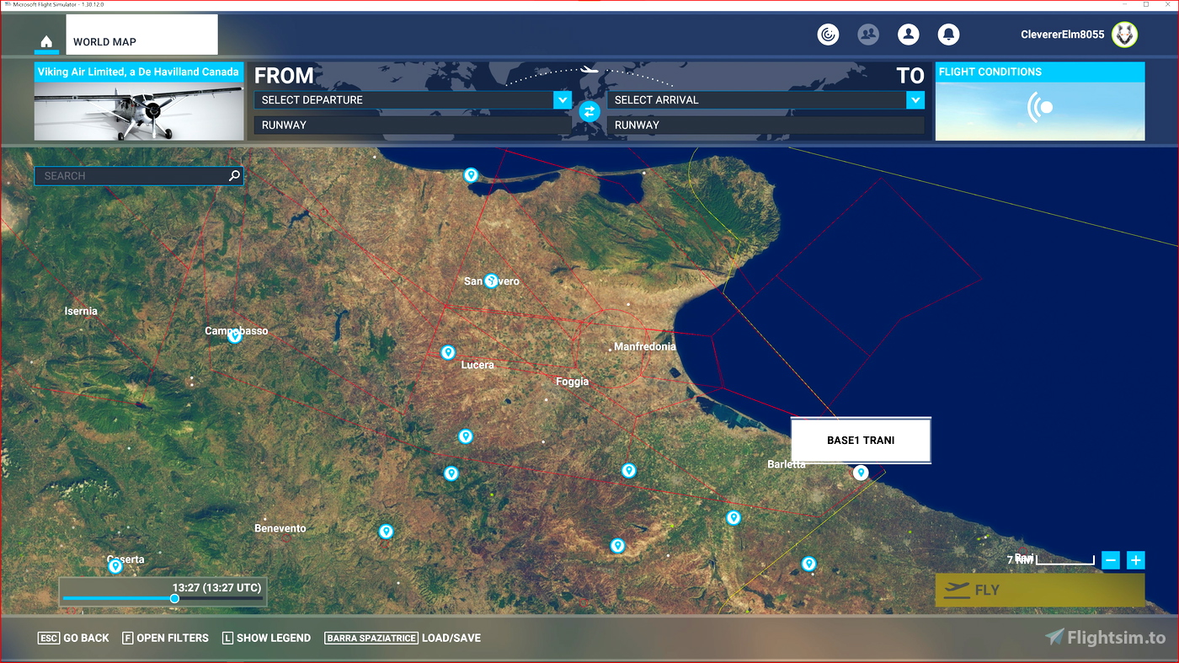Open the Flight Conditions panel

click(1040, 101)
